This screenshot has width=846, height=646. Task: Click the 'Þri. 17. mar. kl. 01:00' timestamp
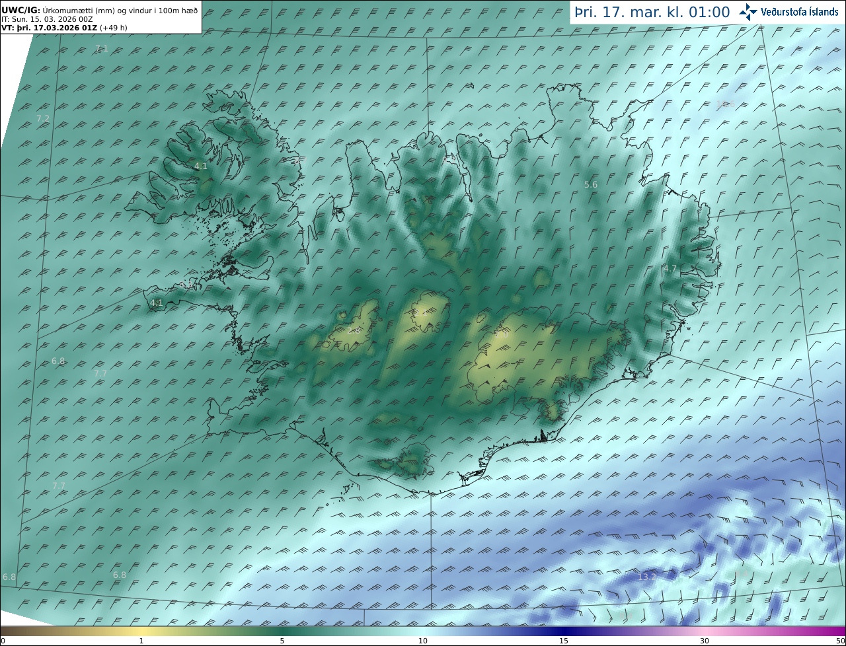(x=652, y=12)
